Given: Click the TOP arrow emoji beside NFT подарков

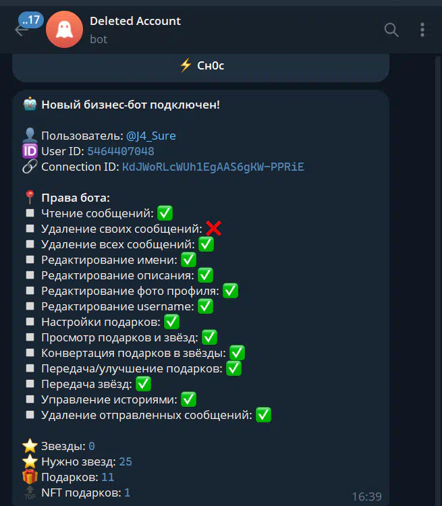Looking at the screenshot, I should 30,492.
